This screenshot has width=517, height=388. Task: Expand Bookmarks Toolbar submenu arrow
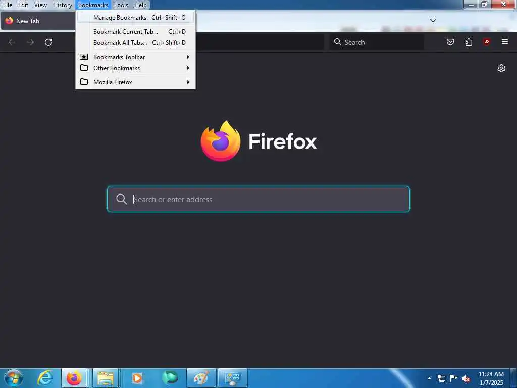[188, 57]
